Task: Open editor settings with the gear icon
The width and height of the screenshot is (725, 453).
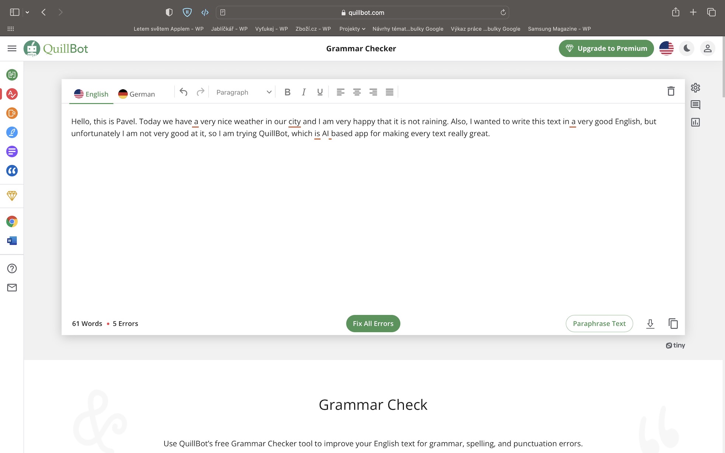Action: [695, 88]
